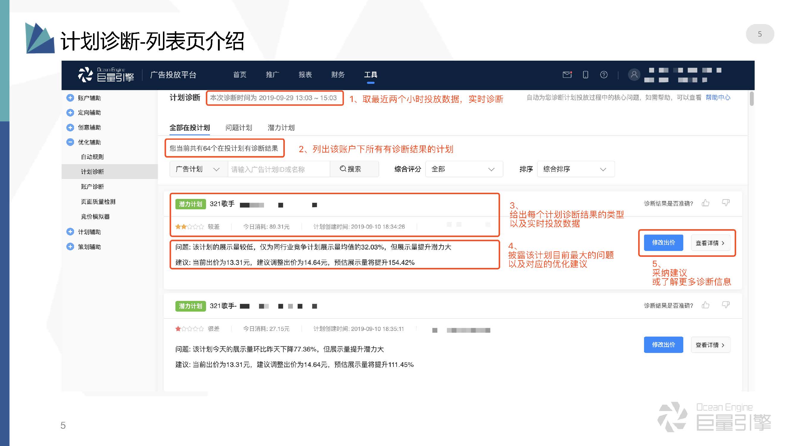This screenshot has height=446, width=793.
Task: Open the 帮助中心 link
Action: pyautogui.click(x=717, y=98)
